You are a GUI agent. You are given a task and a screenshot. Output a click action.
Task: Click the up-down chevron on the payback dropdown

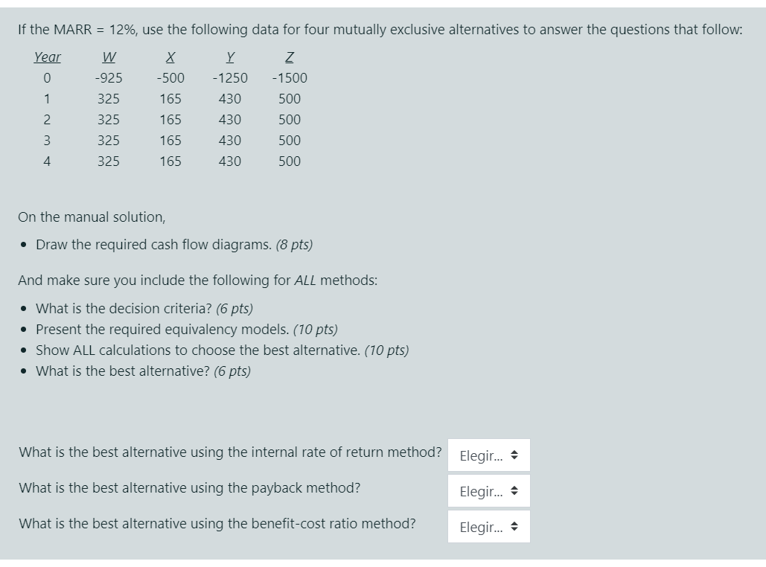(x=516, y=490)
